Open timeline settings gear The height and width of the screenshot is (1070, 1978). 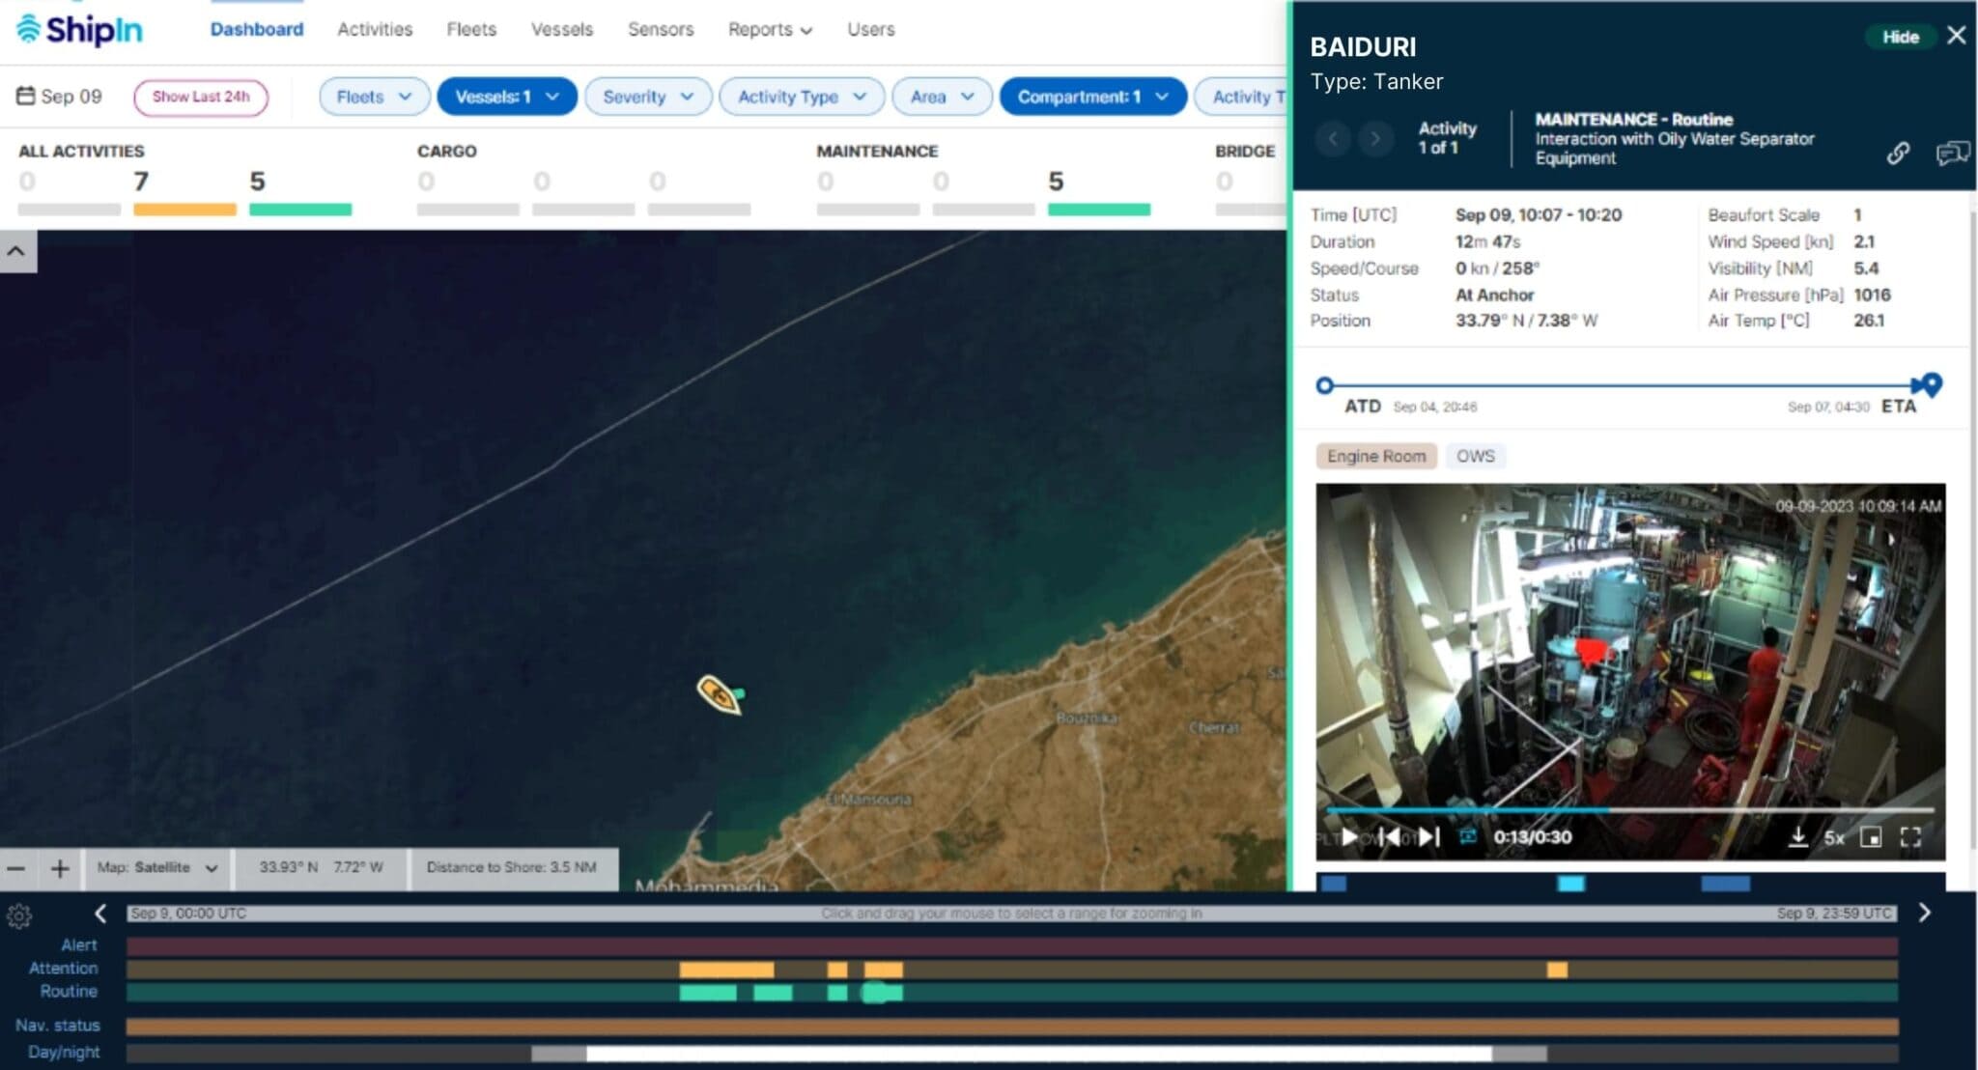(19, 914)
